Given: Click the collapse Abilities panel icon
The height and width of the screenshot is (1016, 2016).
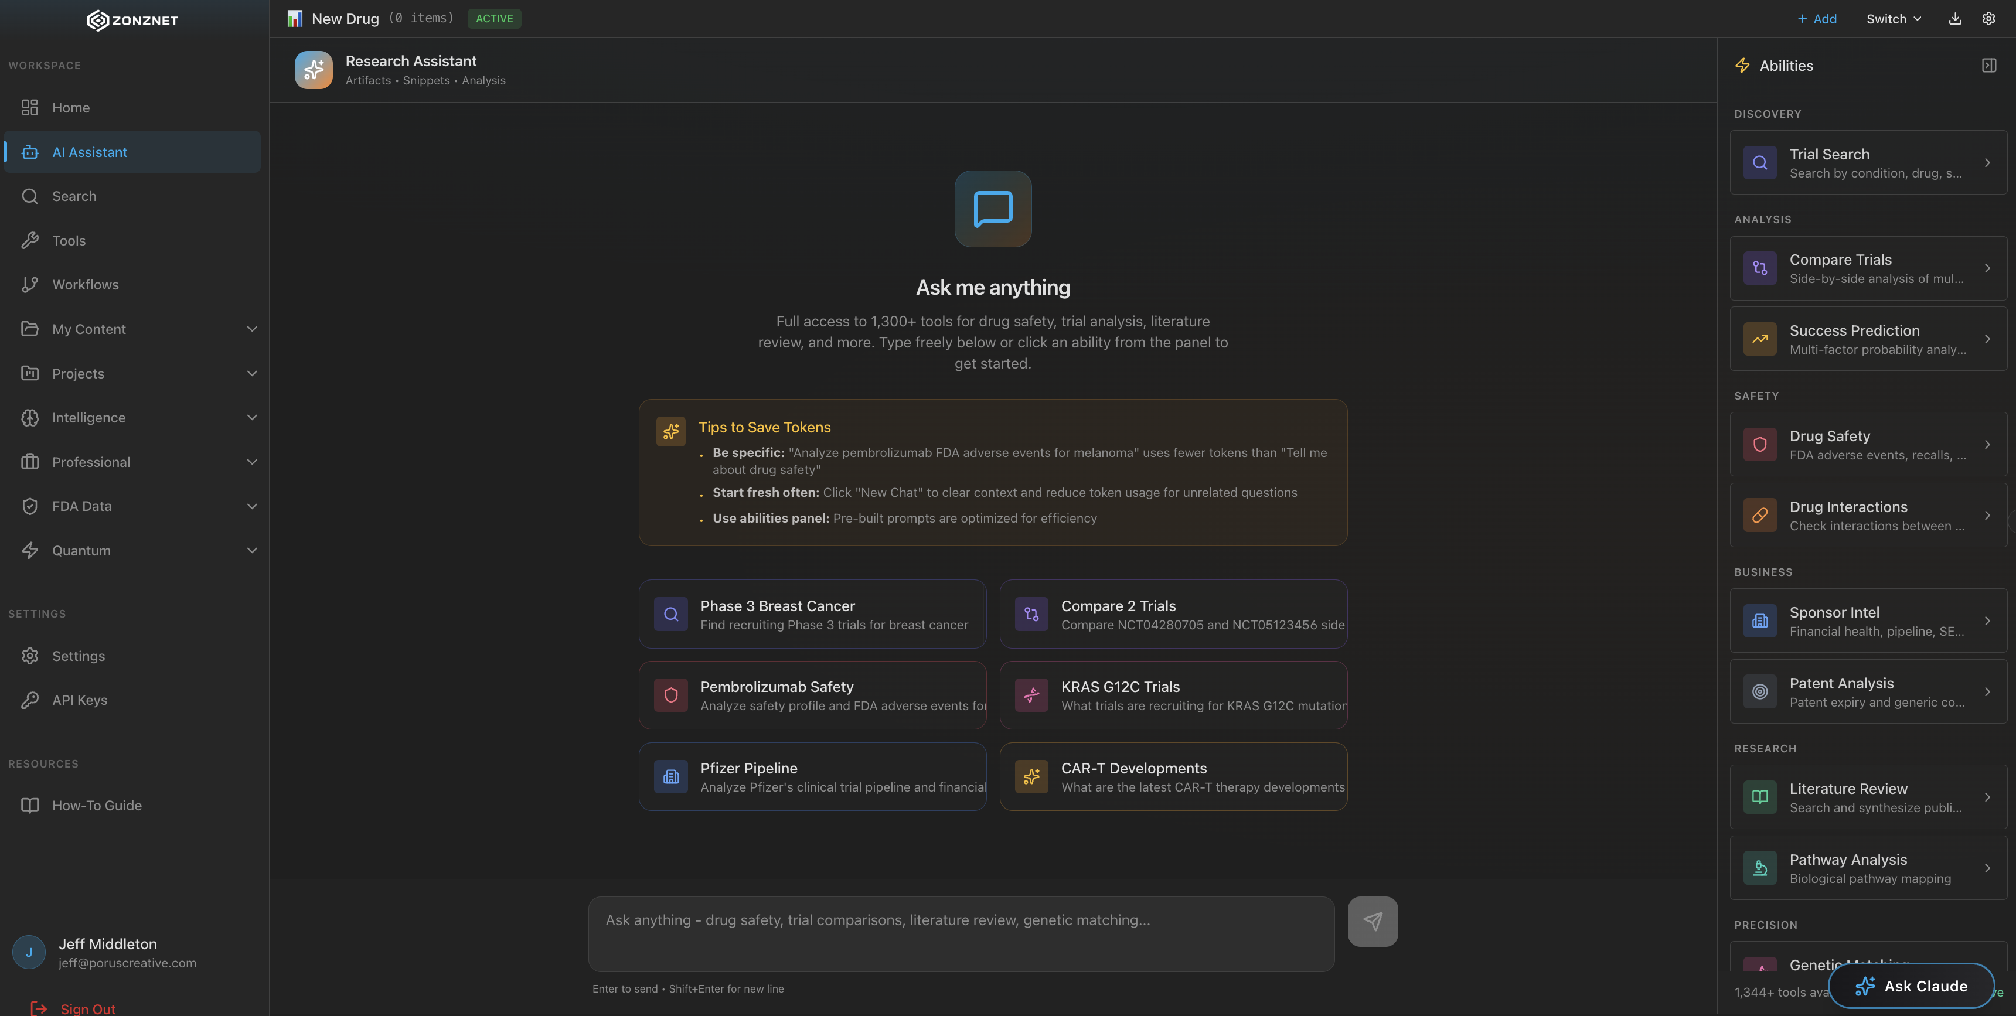Looking at the screenshot, I should click(1988, 65).
